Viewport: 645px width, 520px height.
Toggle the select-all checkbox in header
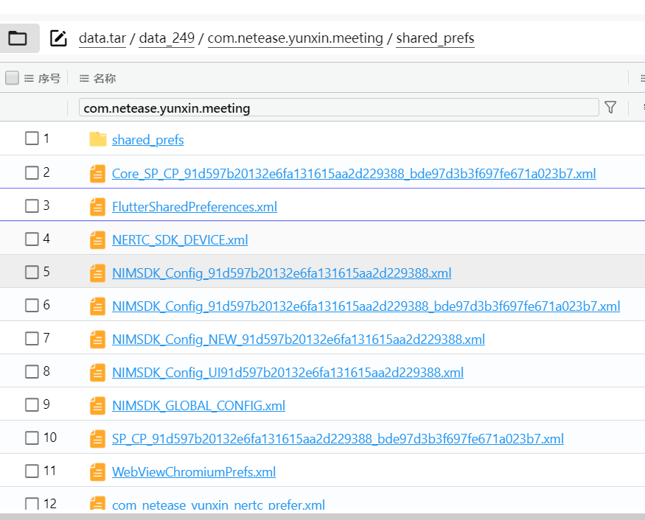(12, 77)
